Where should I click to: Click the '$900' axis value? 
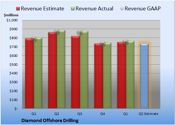[x=13, y=29]
